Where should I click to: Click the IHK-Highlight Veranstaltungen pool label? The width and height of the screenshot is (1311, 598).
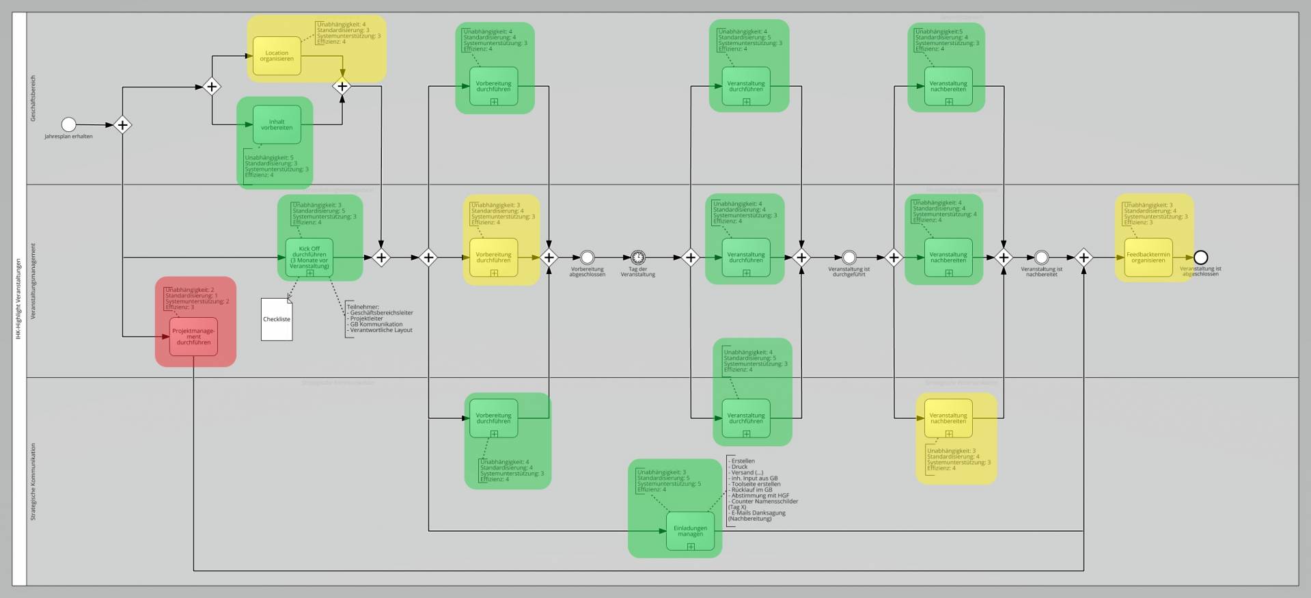pyautogui.click(x=19, y=299)
